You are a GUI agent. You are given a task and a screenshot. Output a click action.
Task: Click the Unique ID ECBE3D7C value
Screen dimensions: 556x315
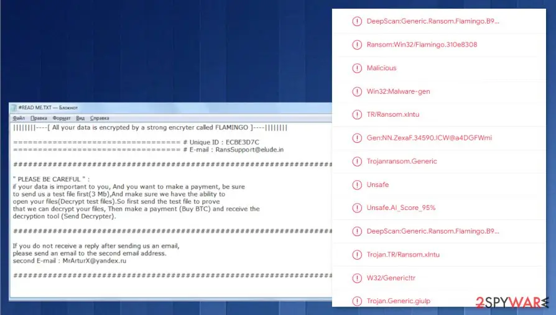(243, 142)
